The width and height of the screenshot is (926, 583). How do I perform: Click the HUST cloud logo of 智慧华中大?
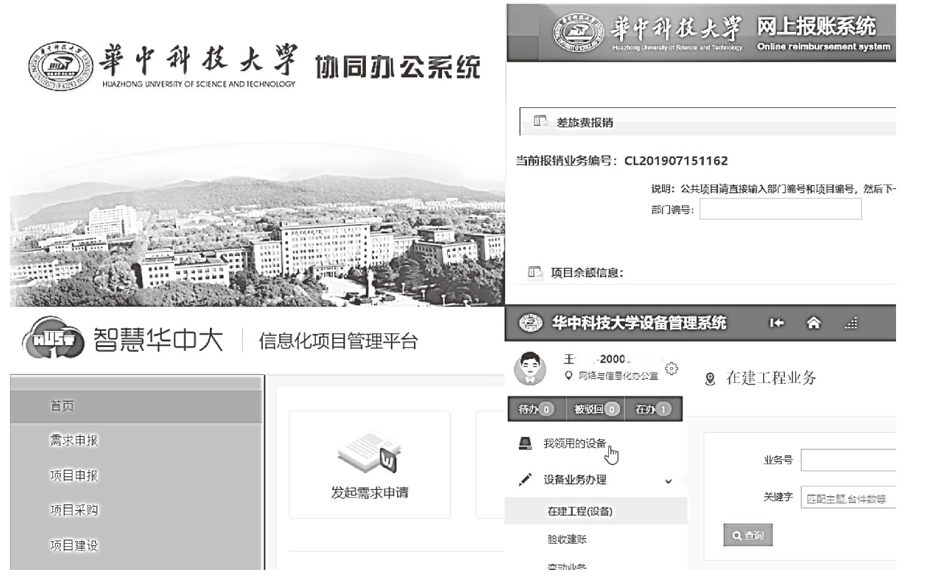click(x=53, y=338)
